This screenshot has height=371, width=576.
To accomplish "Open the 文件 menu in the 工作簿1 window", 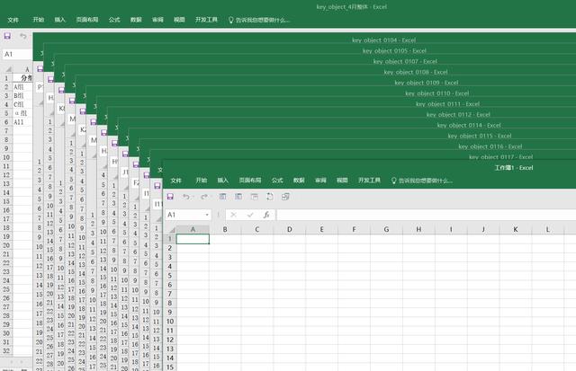I will [176, 180].
